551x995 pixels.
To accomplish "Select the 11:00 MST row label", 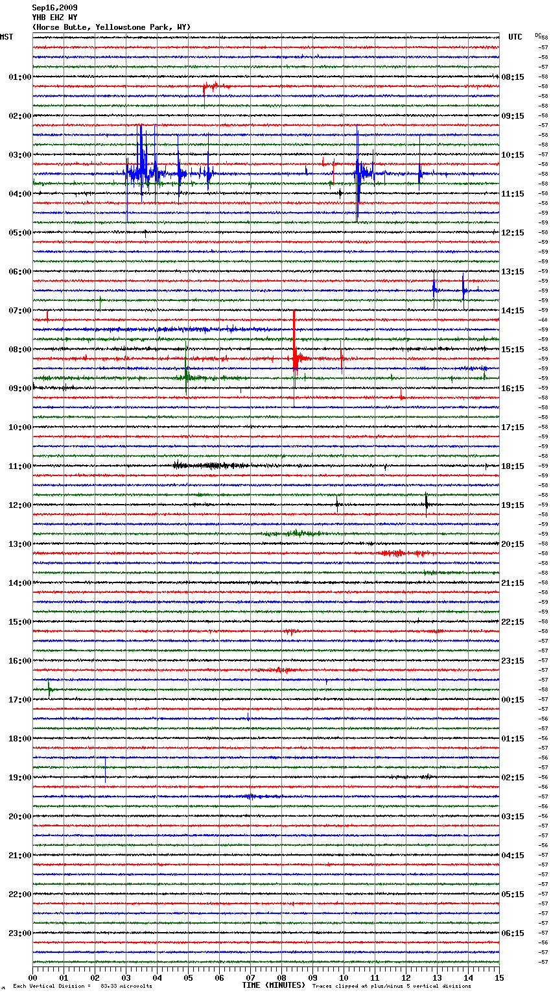I will point(19,466).
